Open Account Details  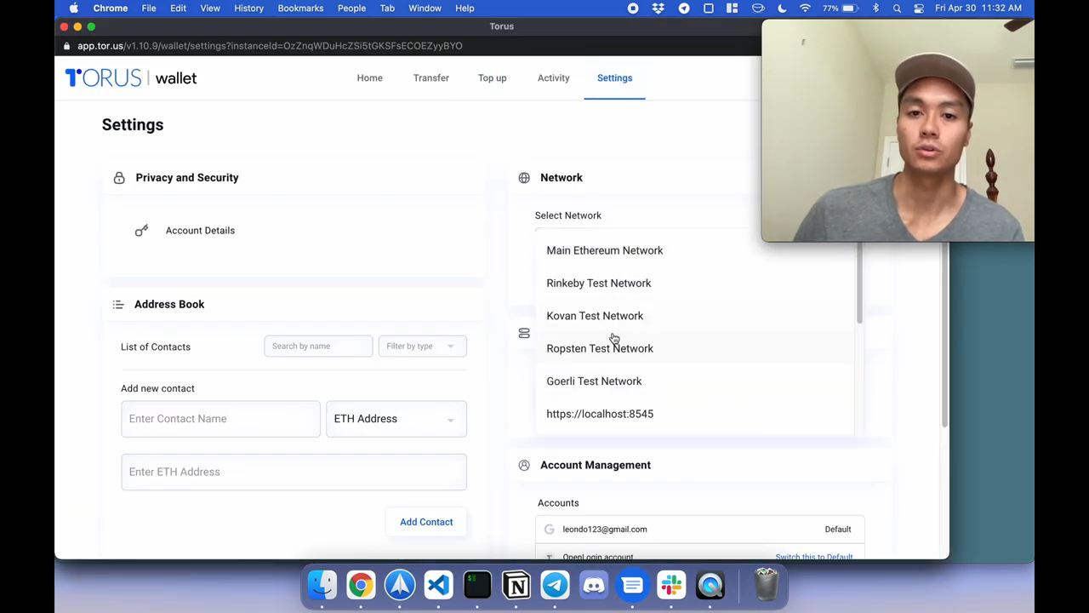coord(200,231)
